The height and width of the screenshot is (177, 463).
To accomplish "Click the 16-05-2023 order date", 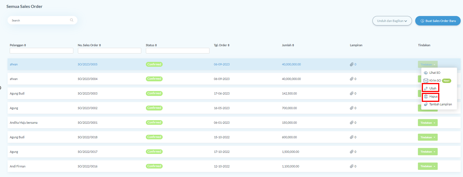I will [221, 108].
